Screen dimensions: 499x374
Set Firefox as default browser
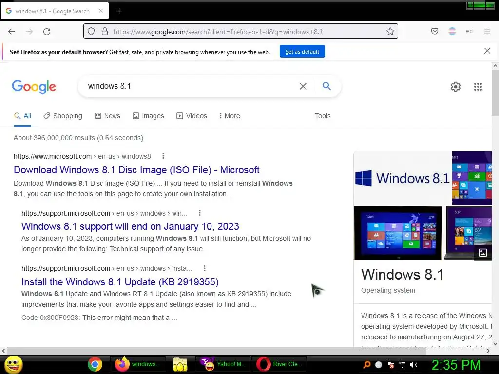(302, 52)
